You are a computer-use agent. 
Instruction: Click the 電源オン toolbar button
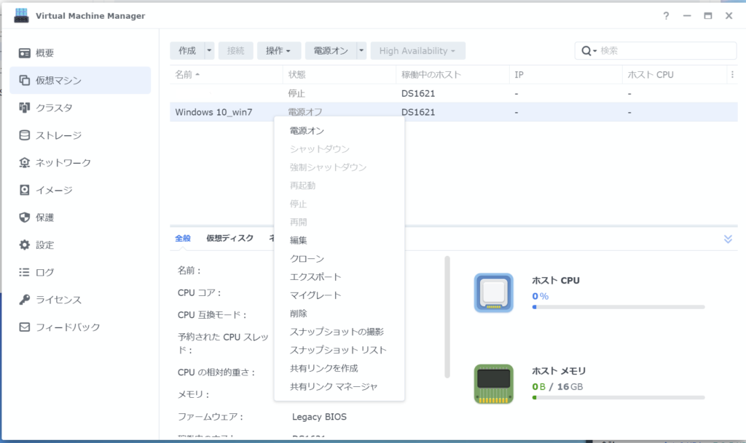[331, 51]
